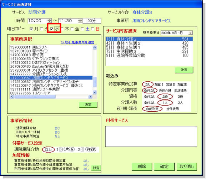The image size is (206, 179).
Task: Enable the 金 weekday copy checkbox
Action: click(72, 29)
